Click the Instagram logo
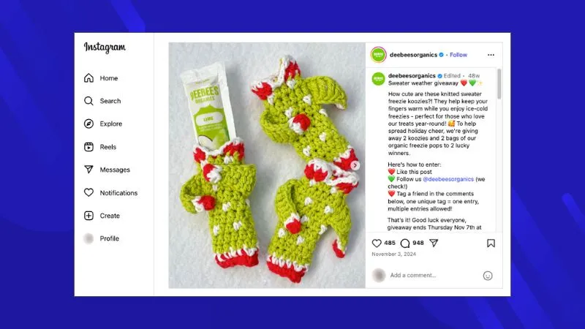 tap(105, 48)
